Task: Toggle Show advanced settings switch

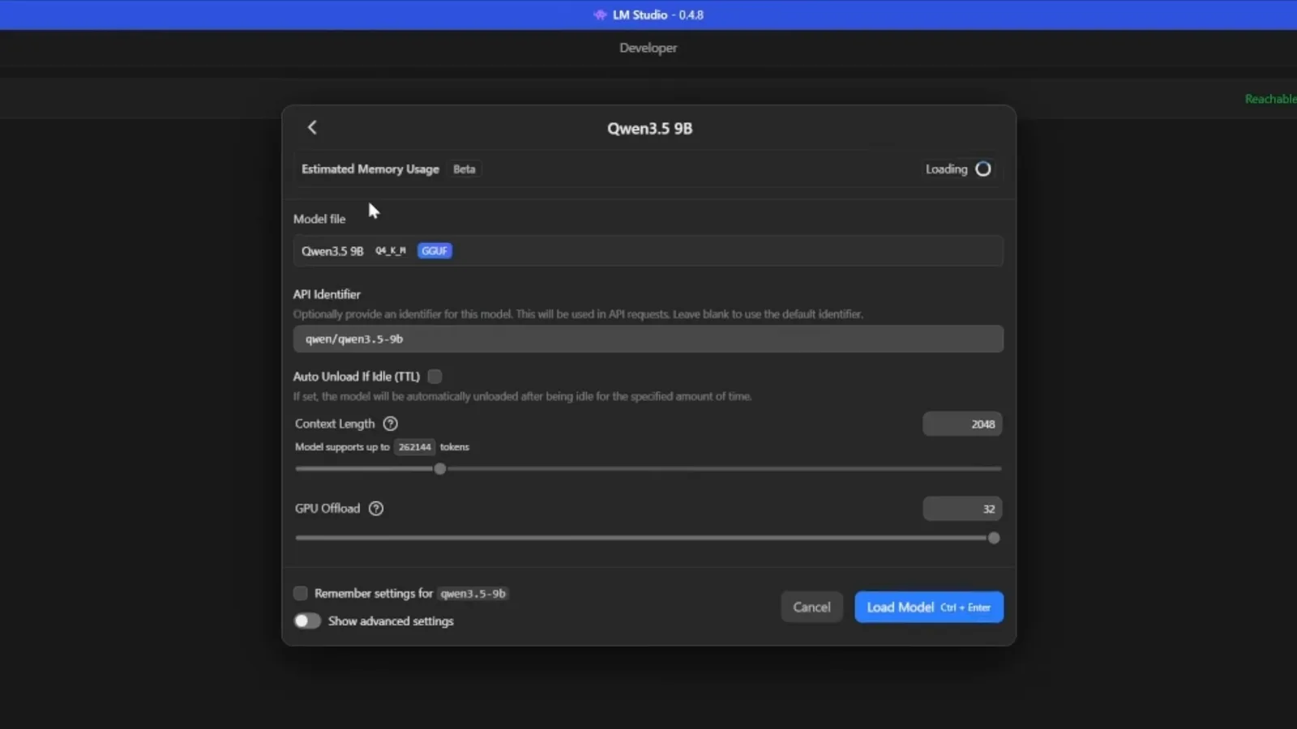Action: pos(307,621)
